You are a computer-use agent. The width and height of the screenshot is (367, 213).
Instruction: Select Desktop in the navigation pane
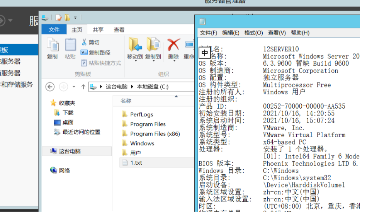64,122
